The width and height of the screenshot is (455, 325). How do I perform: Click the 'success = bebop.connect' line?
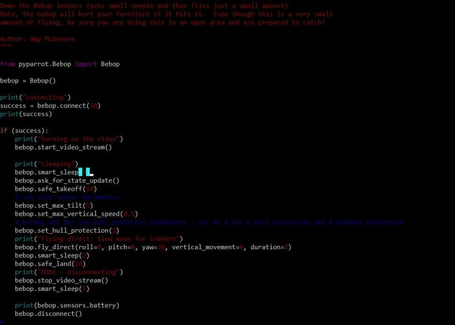(x=50, y=106)
